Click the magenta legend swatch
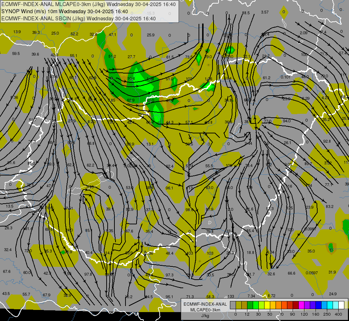Image resolution: width=349 pixels, height=321 pixels. click(301, 305)
